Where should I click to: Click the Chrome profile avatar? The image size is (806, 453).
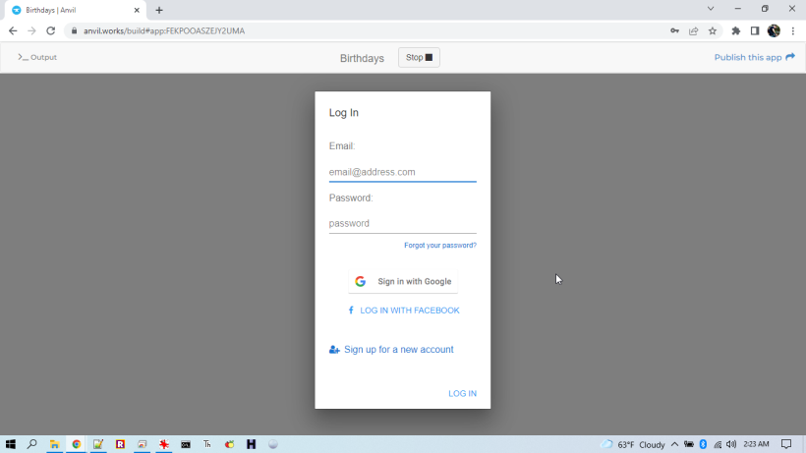pyautogui.click(x=774, y=30)
